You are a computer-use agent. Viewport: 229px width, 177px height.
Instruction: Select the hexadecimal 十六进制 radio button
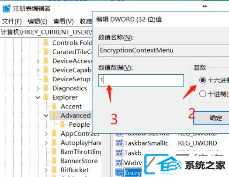click(x=203, y=80)
